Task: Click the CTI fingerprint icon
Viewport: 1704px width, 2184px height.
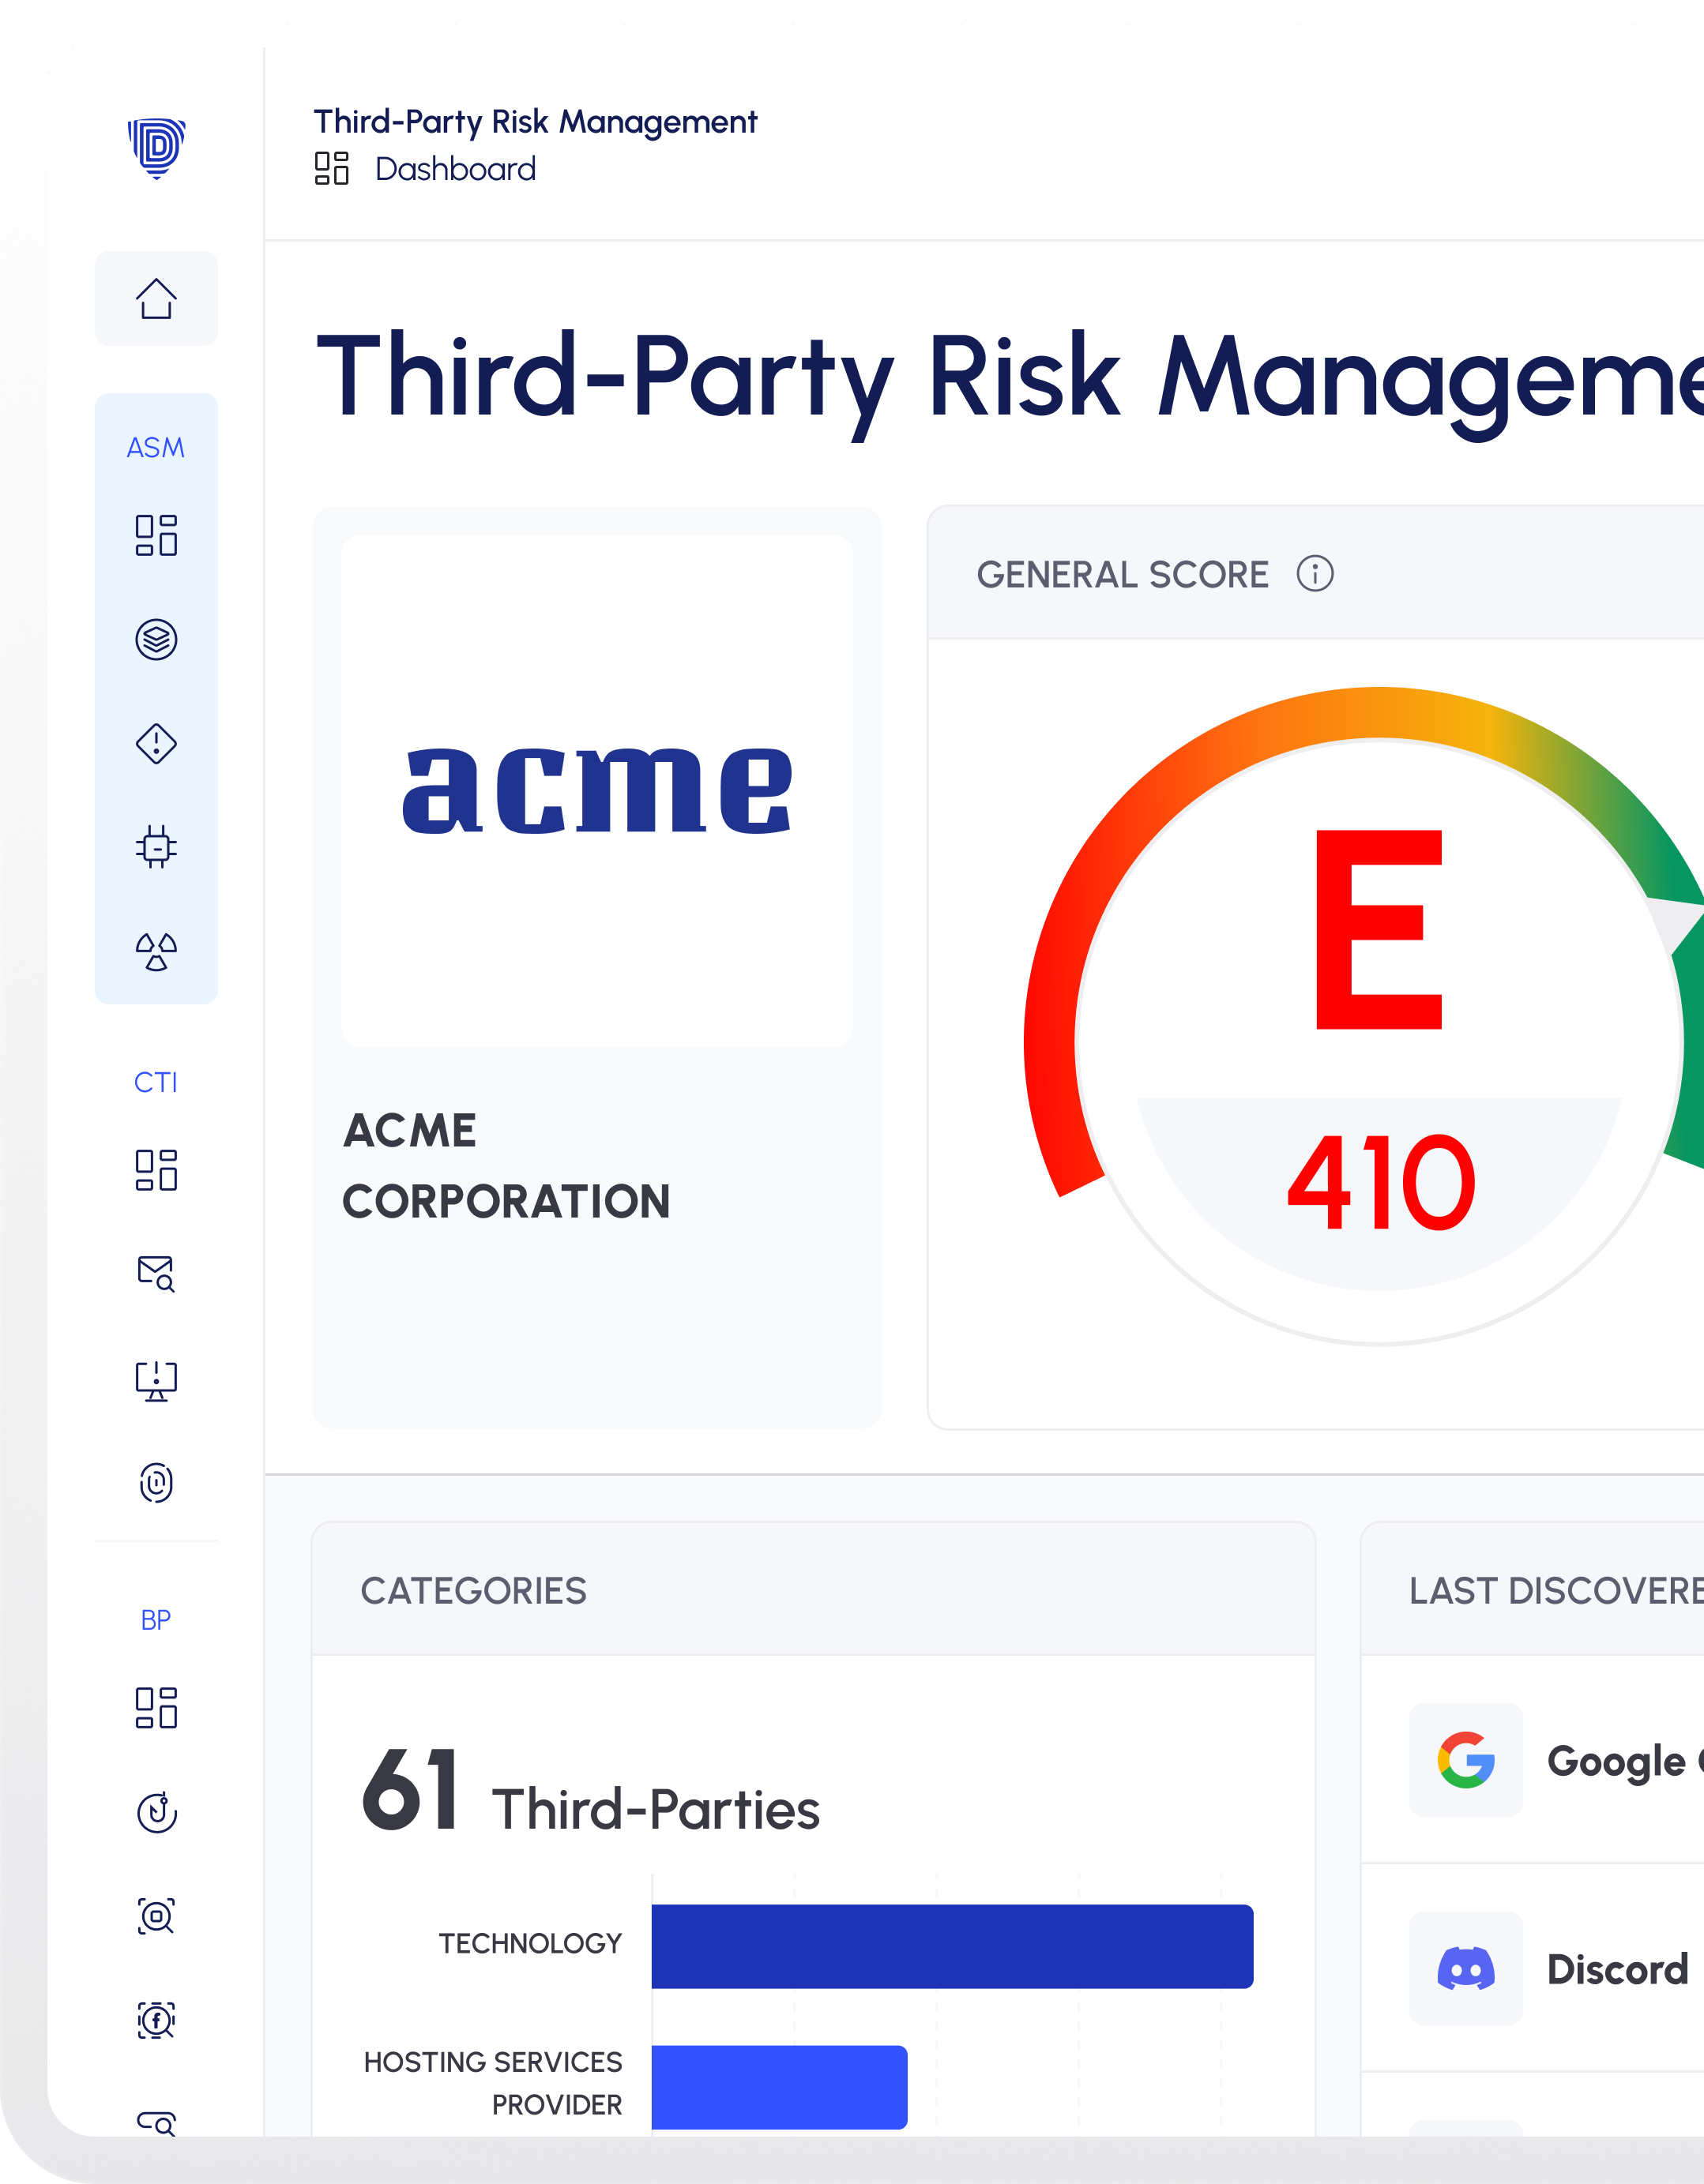Action: [x=156, y=1482]
